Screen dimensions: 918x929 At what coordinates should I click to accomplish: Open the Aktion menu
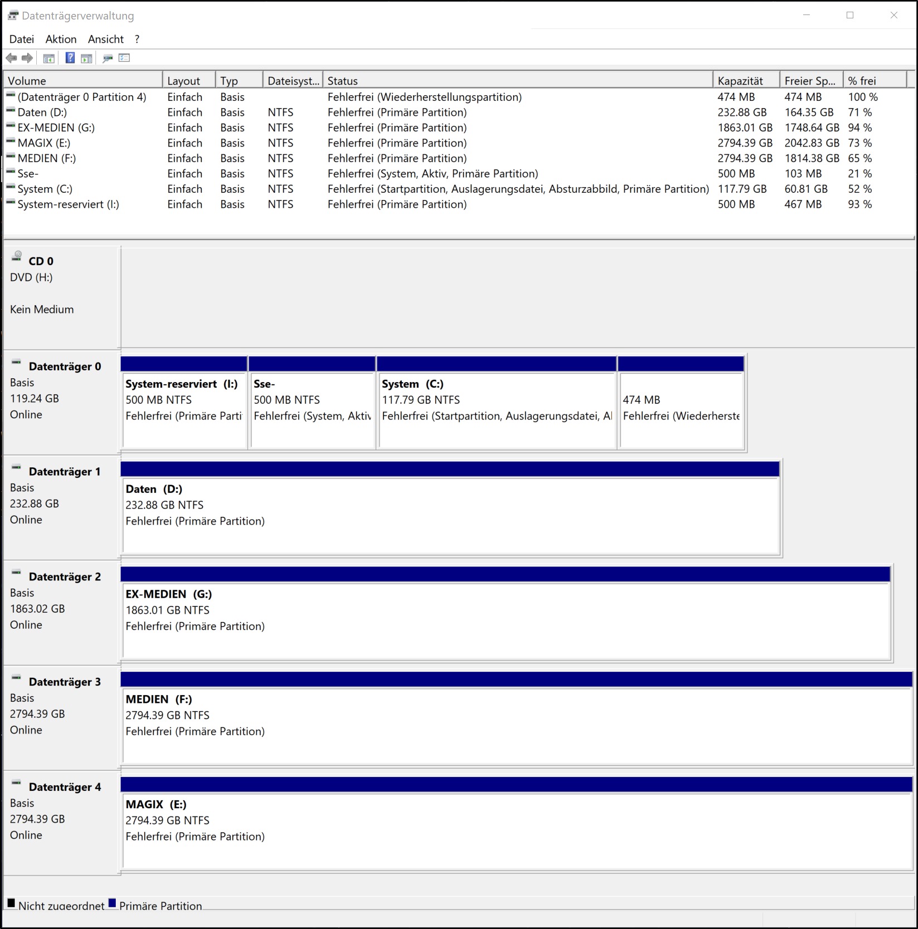[x=61, y=39]
